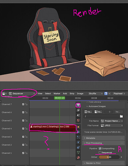Toggle the lock icon for Channel 6
128x166 pixels.
click(x=26, y=112)
